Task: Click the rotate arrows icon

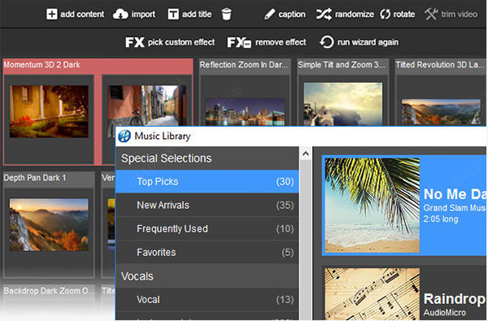Action: pyautogui.click(x=385, y=15)
